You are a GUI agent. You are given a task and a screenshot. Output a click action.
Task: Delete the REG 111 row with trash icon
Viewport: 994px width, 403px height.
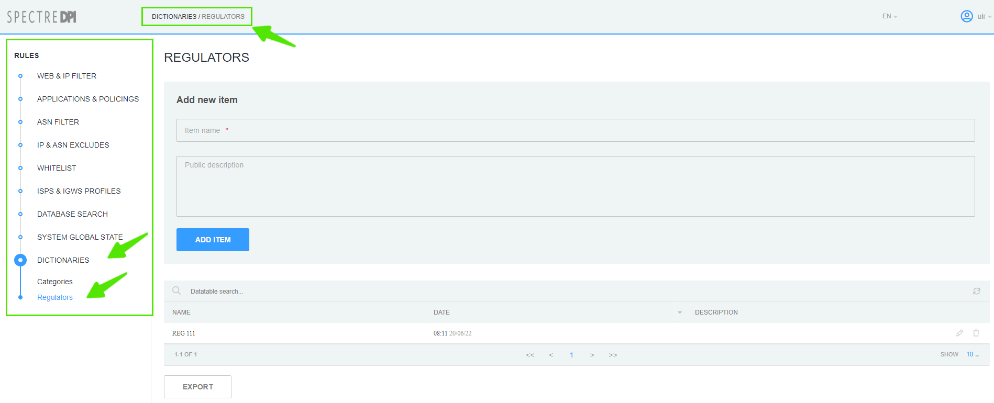[x=976, y=333]
